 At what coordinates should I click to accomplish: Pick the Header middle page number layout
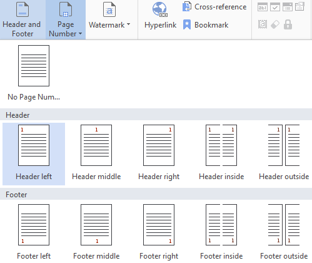tap(96, 154)
